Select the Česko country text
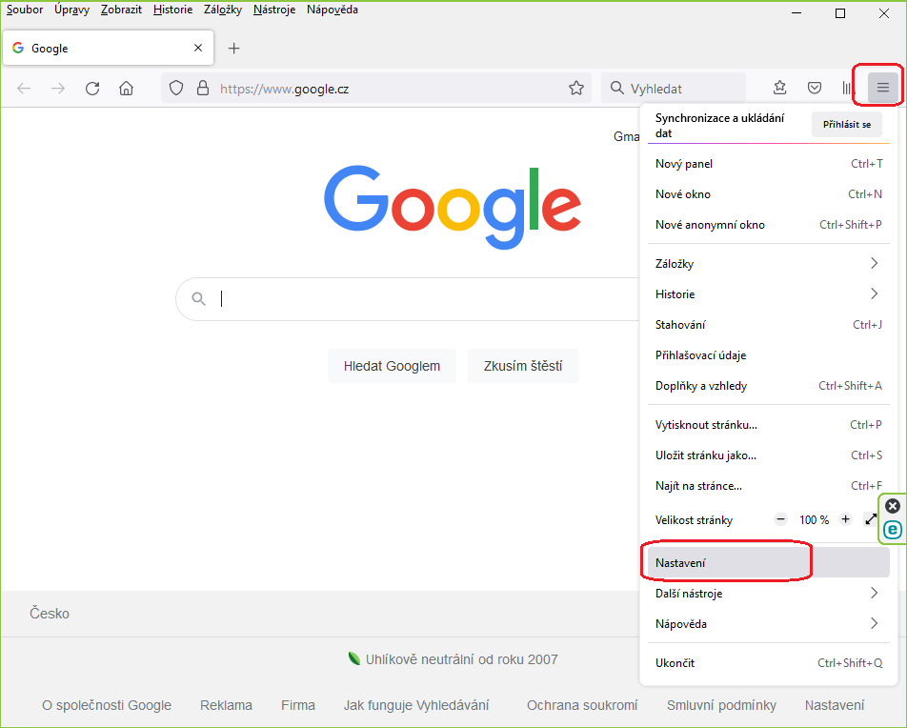Viewport: 907px width, 728px height. click(x=50, y=614)
